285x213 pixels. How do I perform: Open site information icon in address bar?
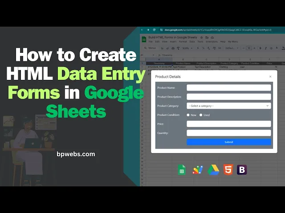(161, 30)
